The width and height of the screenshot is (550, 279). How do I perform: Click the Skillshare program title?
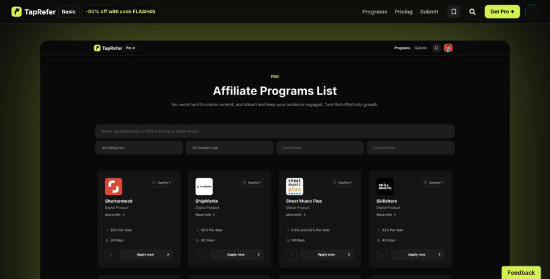[x=387, y=201]
